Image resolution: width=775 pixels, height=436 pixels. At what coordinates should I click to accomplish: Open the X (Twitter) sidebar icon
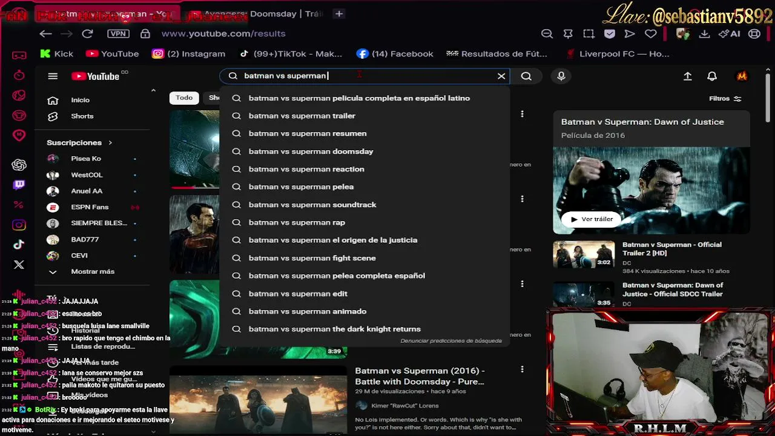coord(19,265)
